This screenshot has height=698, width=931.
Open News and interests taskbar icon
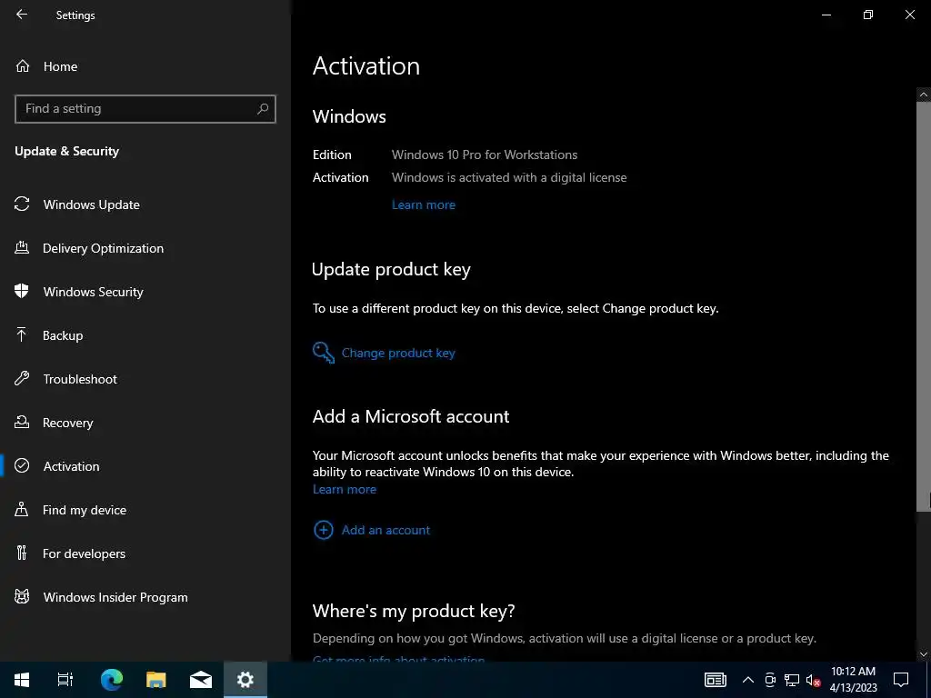(x=716, y=680)
